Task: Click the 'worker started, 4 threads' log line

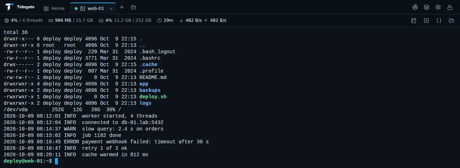Action: (x=80, y=116)
